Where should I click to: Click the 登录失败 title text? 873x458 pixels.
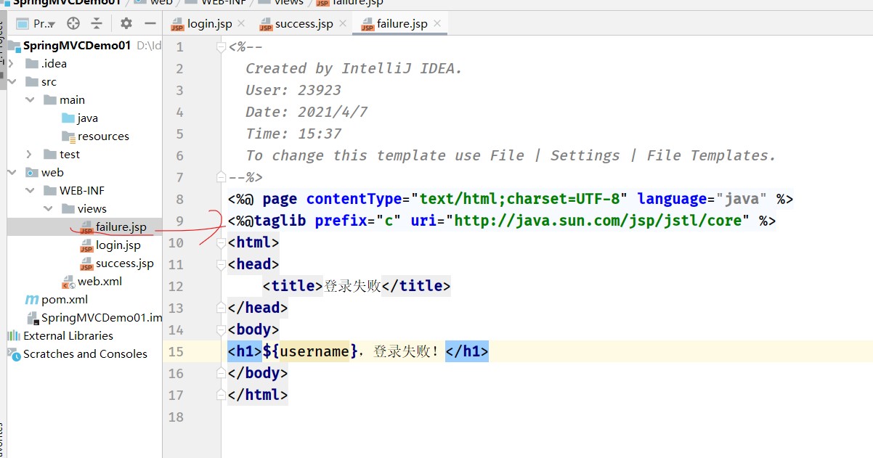[x=352, y=286]
